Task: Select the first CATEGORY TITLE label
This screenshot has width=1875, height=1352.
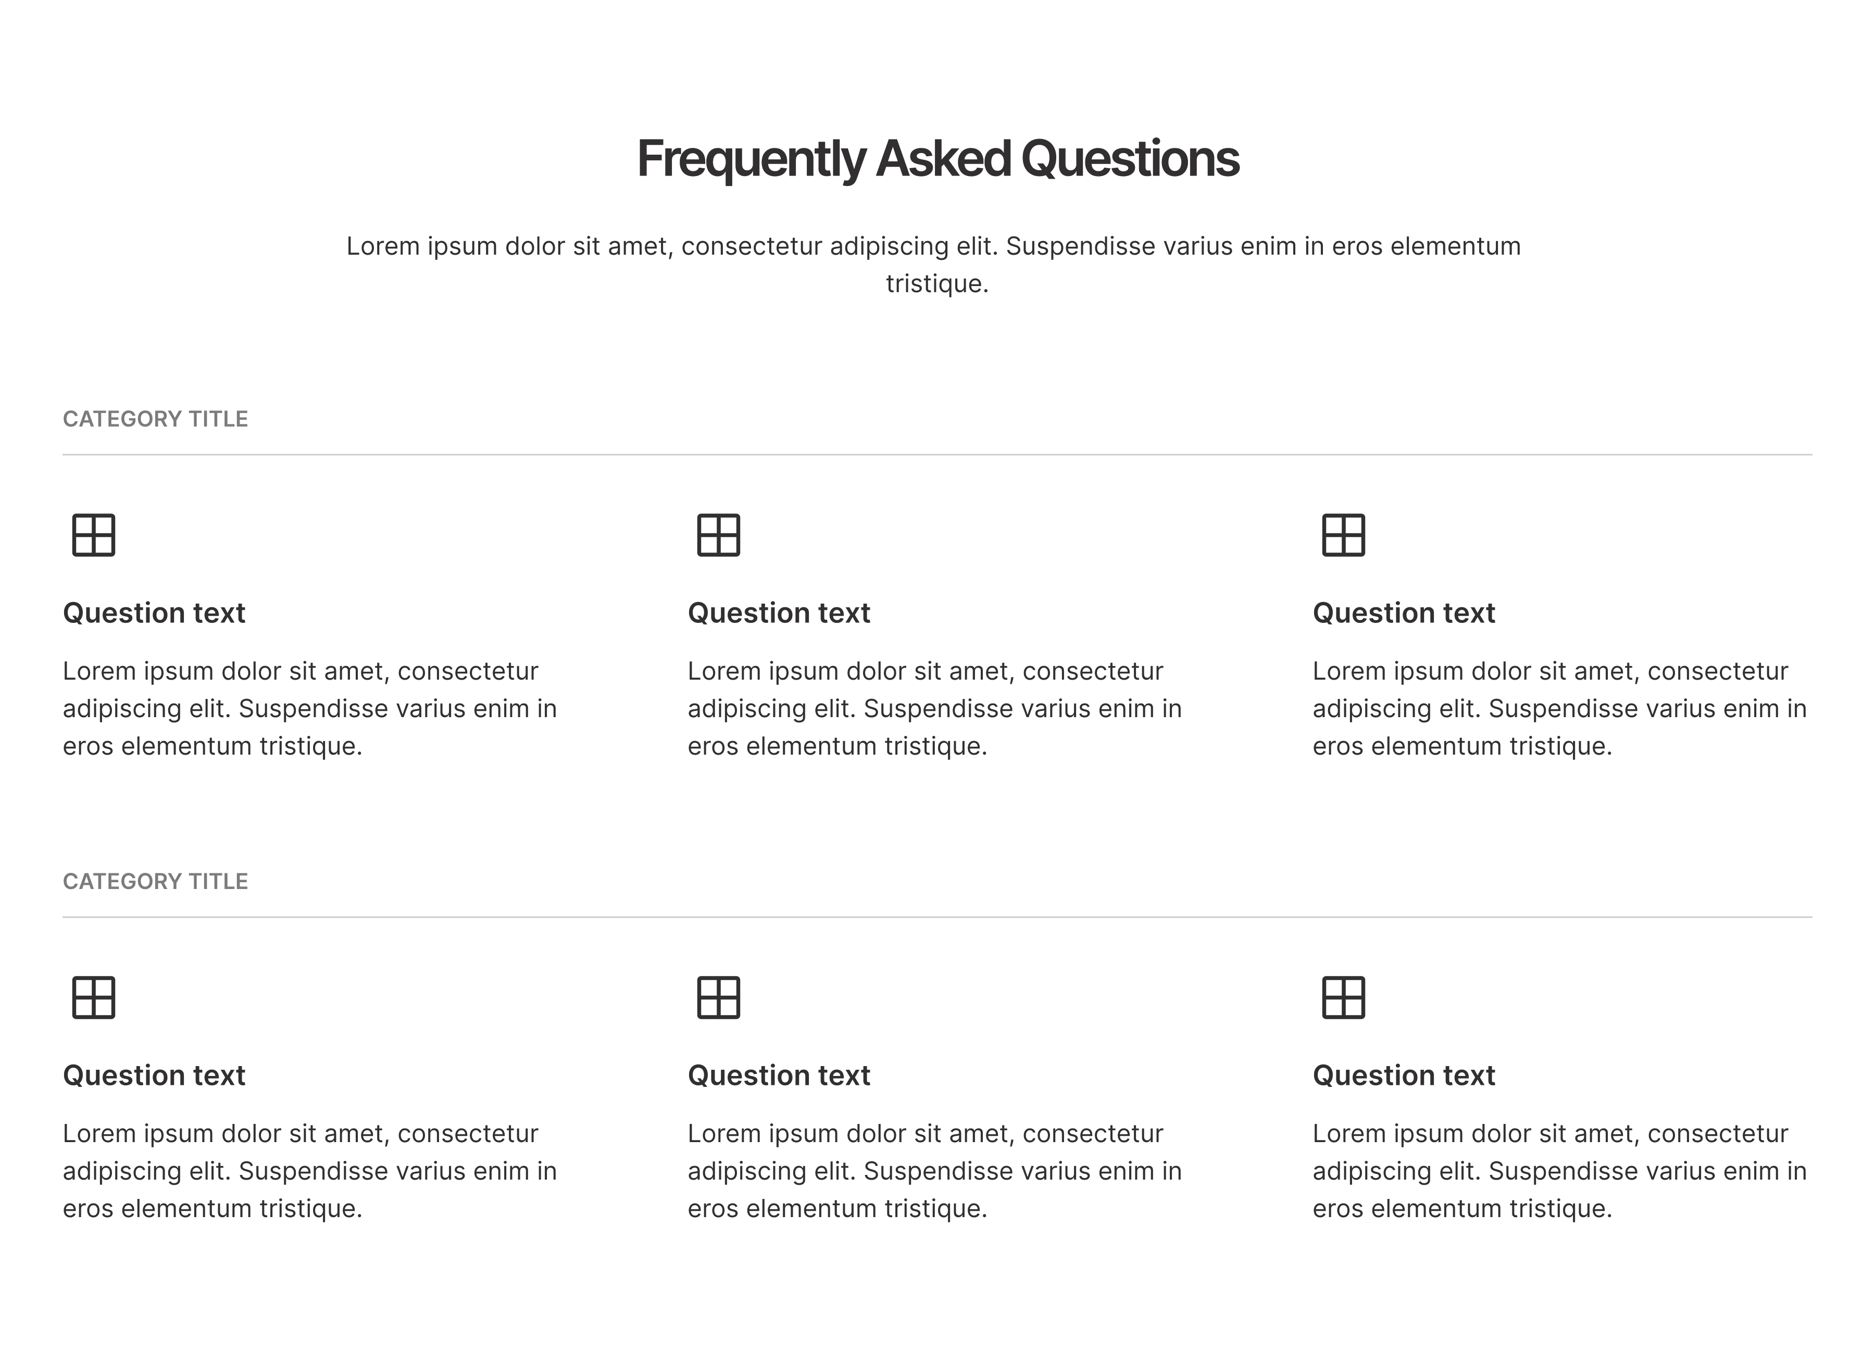Action: pyautogui.click(x=155, y=419)
